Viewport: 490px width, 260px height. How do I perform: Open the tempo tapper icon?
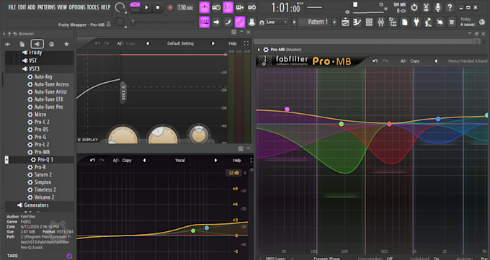429,22
